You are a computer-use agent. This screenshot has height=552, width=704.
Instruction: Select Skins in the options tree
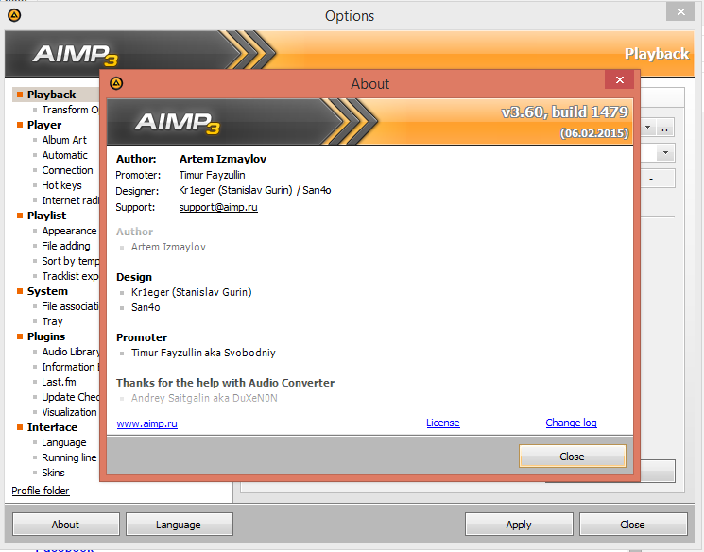click(x=53, y=473)
